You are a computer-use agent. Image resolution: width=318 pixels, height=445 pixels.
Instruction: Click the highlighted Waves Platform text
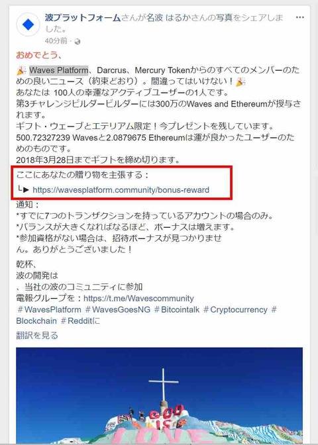coord(59,70)
